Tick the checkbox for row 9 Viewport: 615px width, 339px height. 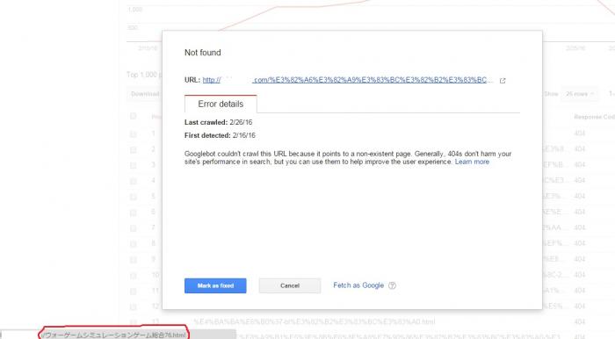coord(134,259)
